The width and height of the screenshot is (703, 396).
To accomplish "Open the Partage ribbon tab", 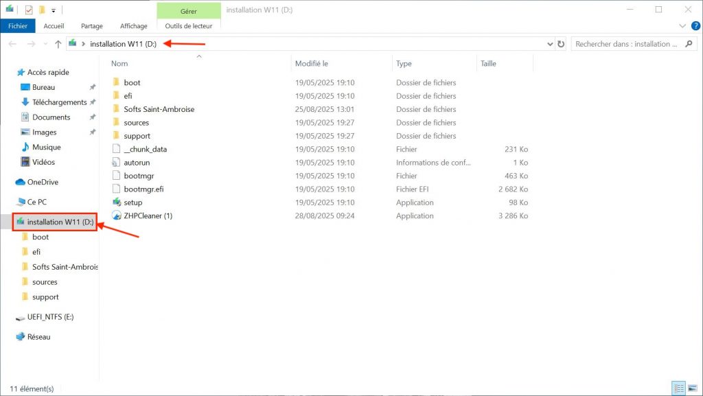I will pyautogui.click(x=92, y=26).
